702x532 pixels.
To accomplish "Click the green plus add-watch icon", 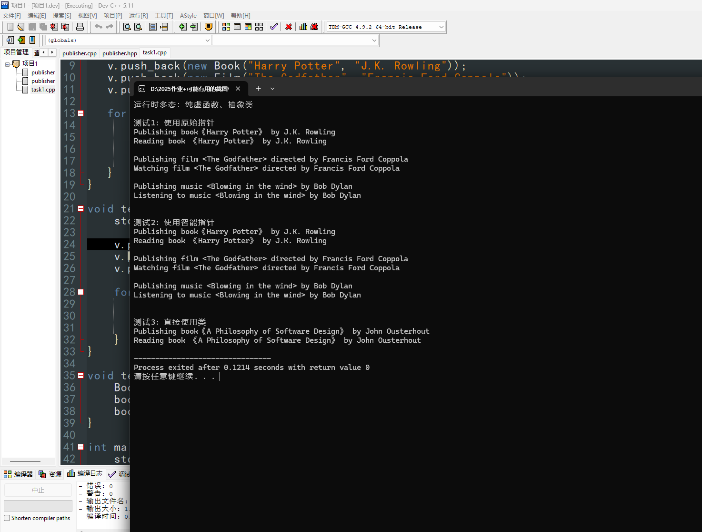I will (x=182, y=27).
